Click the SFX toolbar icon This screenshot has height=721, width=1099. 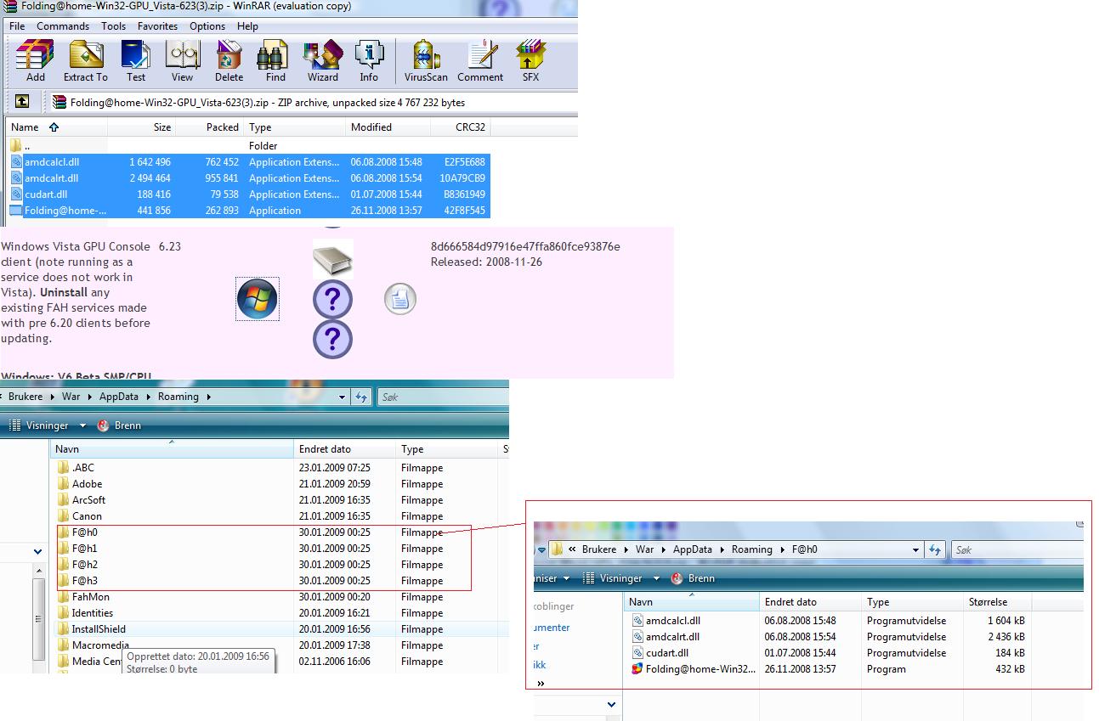[530, 60]
